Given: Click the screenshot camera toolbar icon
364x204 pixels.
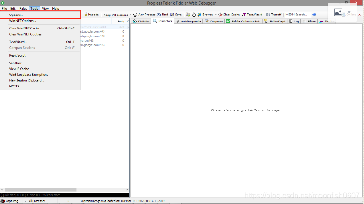Looking at the screenshot, I should (187, 15).
